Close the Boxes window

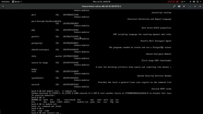pyautogui.click(x=200, y=6)
